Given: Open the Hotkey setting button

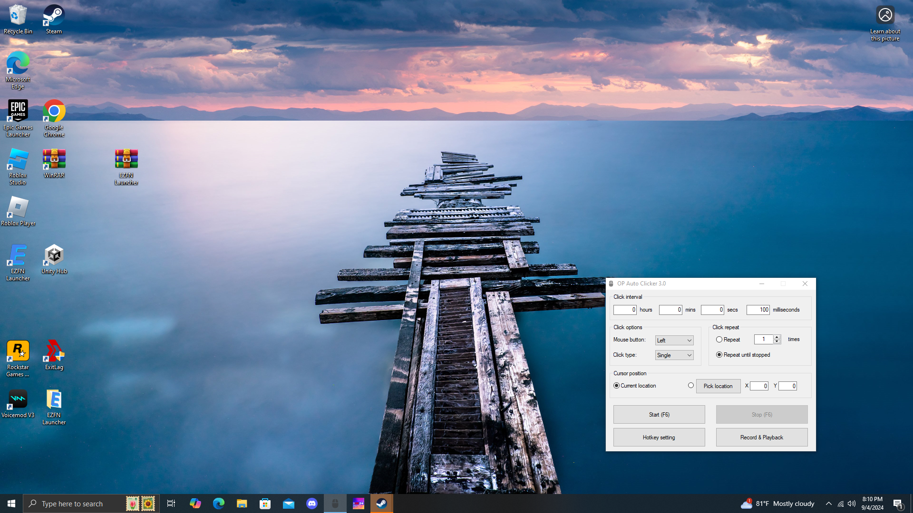Looking at the screenshot, I should click(659, 437).
